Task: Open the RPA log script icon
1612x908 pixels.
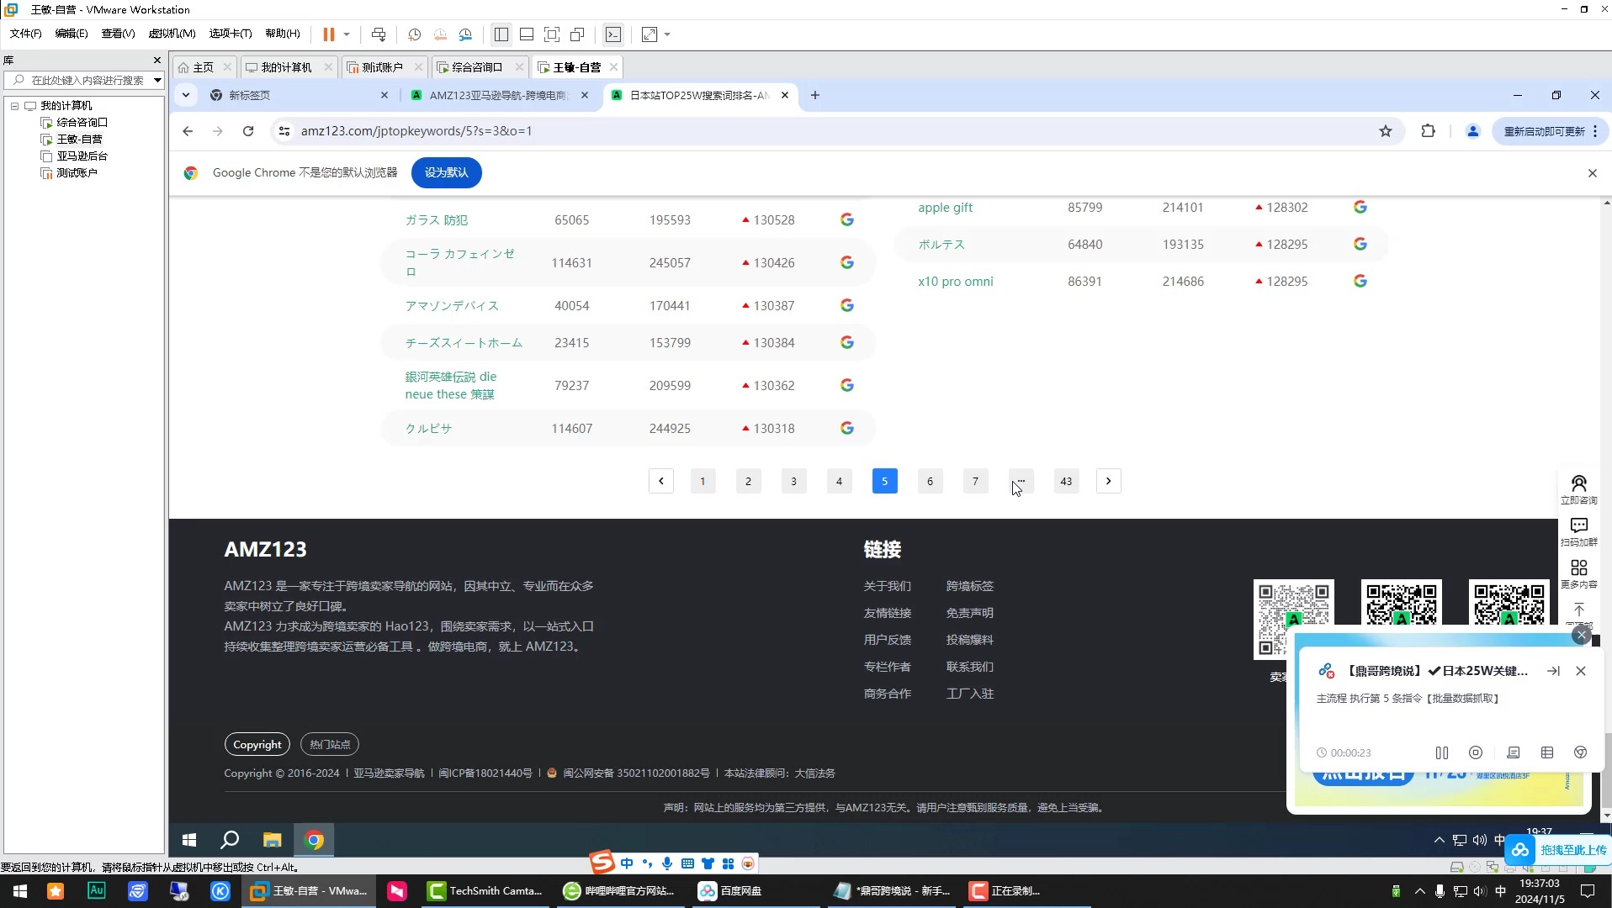Action: [x=1513, y=752]
